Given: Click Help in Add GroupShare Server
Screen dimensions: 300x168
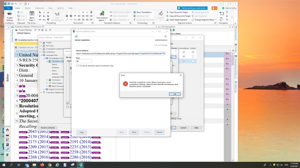Looking at the screenshot, I should point(82,132).
